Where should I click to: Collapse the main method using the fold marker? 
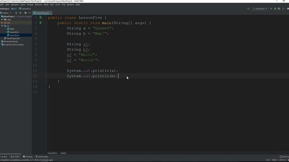tap(47, 23)
